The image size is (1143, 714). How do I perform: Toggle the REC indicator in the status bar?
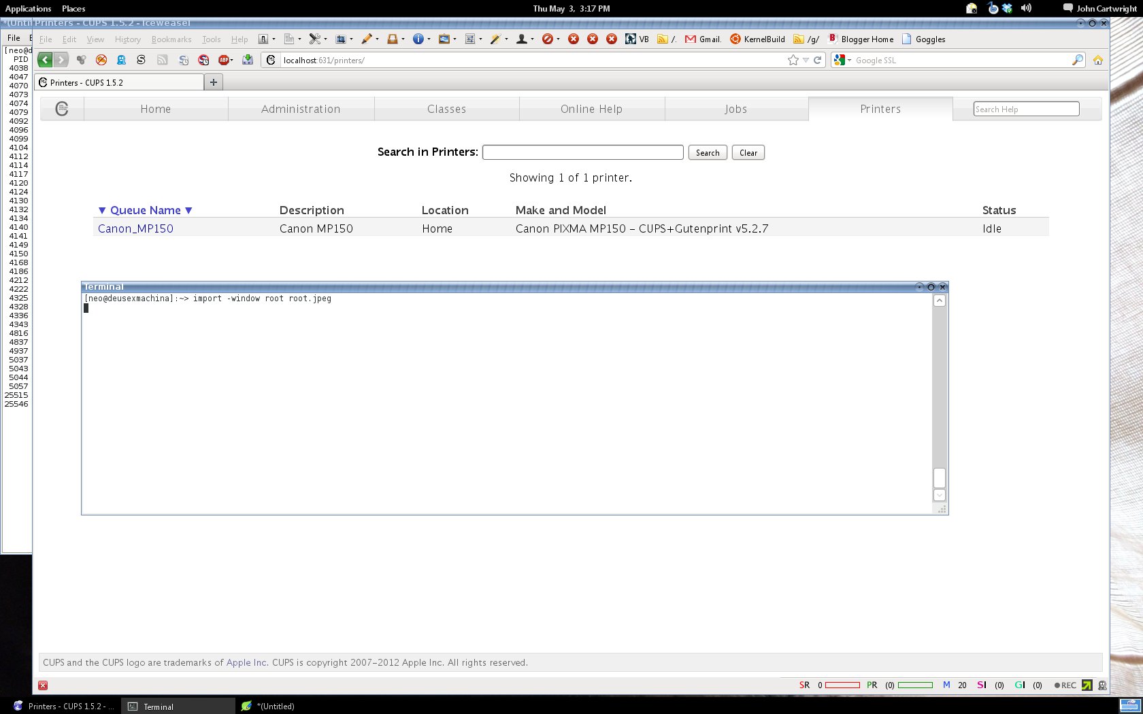1064,685
